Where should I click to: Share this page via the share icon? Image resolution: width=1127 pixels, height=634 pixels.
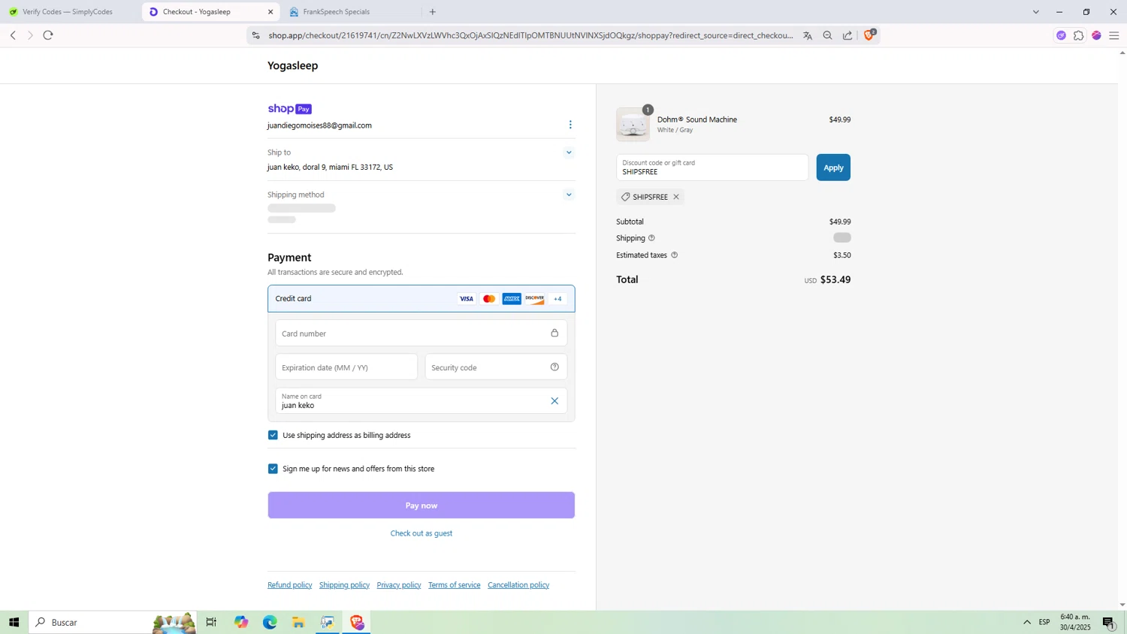point(848,35)
